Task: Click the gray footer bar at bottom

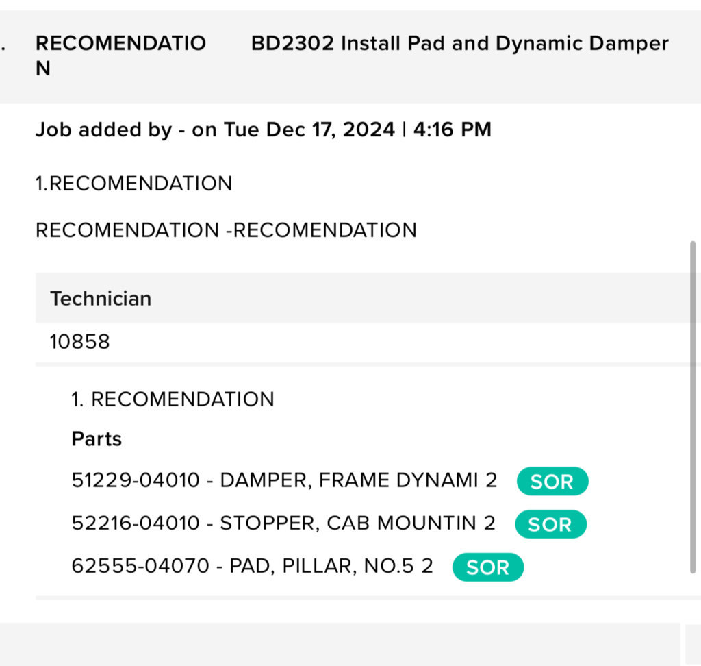Action: (x=340, y=643)
